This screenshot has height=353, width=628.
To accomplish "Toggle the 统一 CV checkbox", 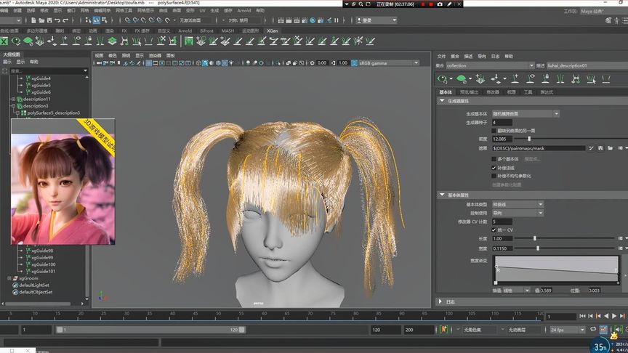I will tap(494, 230).
